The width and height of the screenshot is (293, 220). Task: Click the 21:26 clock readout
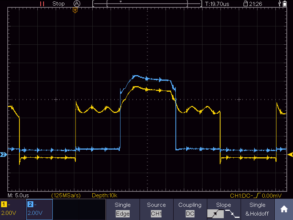tap(255, 4)
